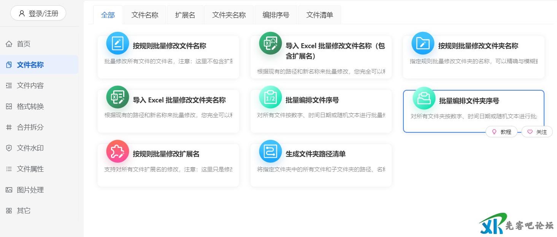Click the 教程 tutorial button
The width and height of the screenshot is (557, 237).
pos(501,132)
